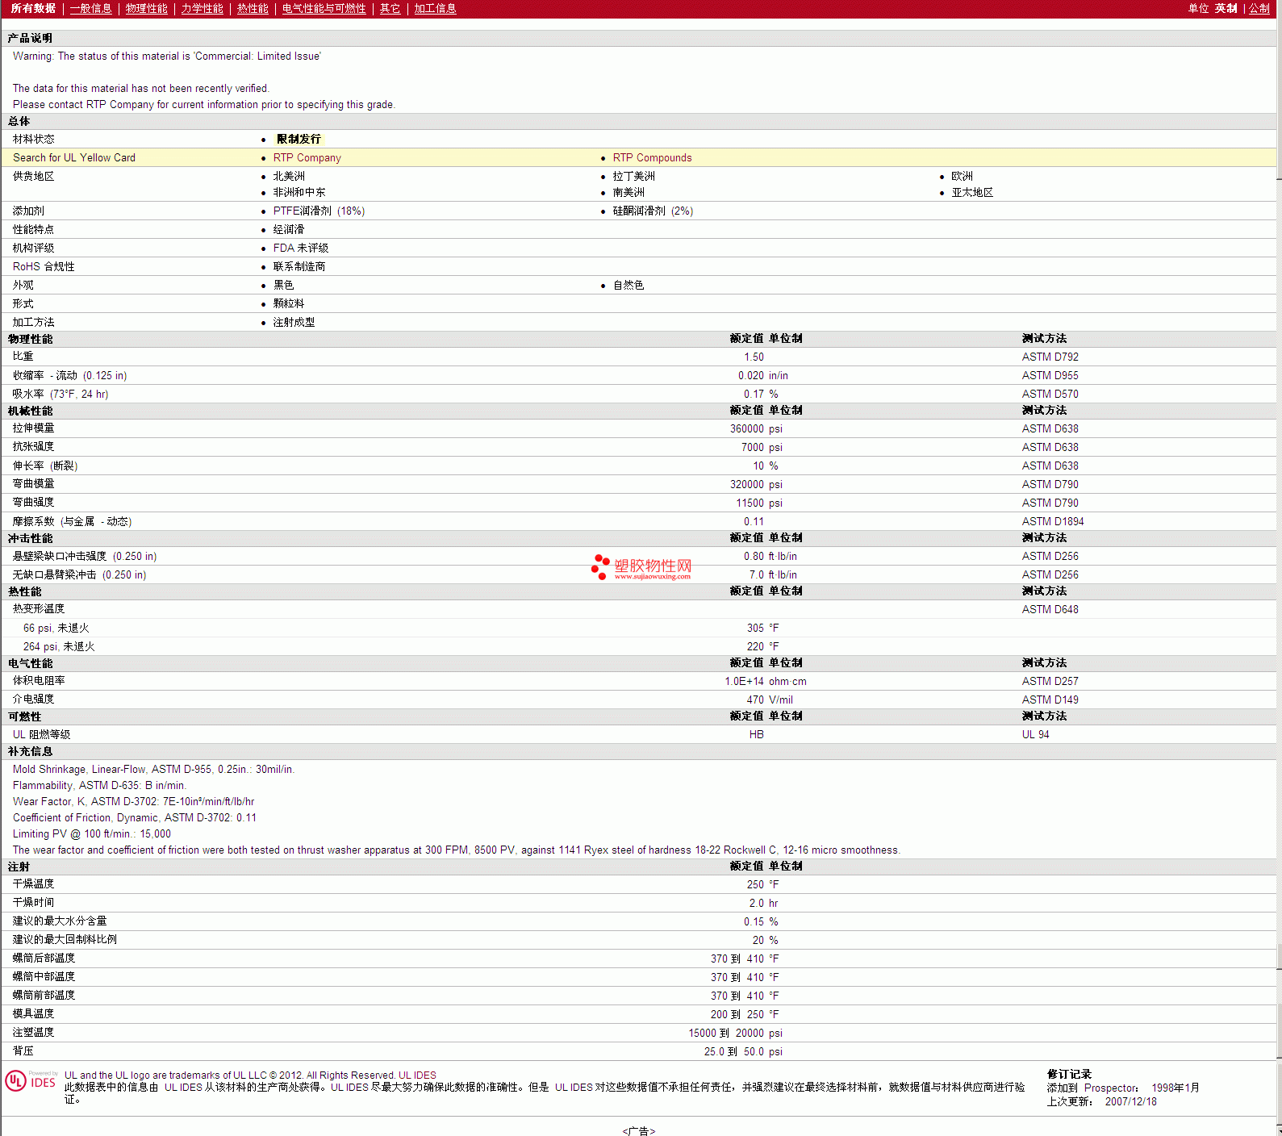The image size is (1282, 1136).
Task: Click the 无缺口悬臂梁冲击 row label
Action: tap(80, 575)
